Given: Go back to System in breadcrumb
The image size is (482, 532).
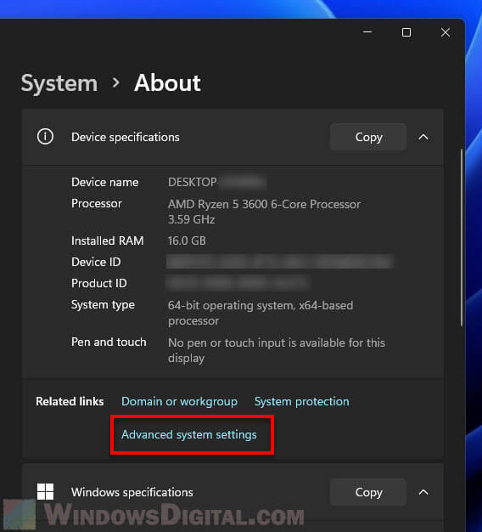Looking at the screenshot, I should point(59,83).
